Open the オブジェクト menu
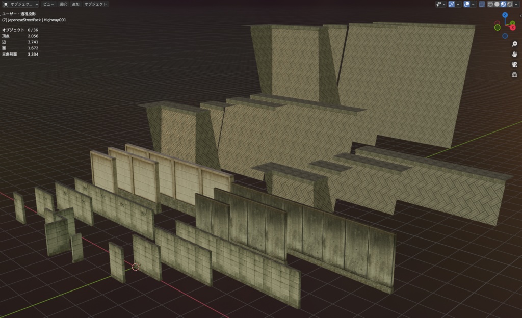522x318 pixels. tap(95, 4)
